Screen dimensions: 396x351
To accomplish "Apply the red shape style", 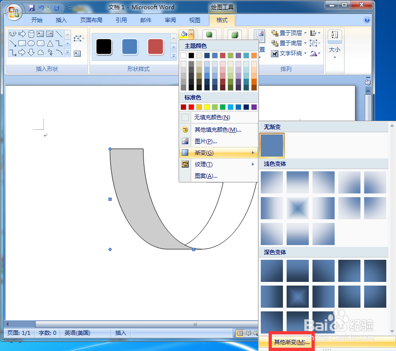I will (x=156, y=47).
